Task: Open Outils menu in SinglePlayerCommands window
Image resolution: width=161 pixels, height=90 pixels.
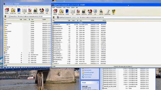Action: click(x=64, y=7)
